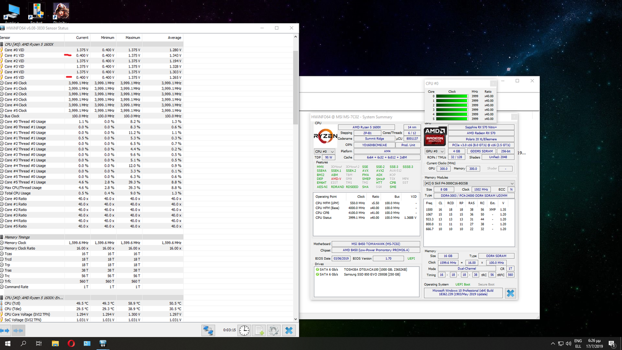Click the expand columns blue arrows icon
The height and width of the screenshot is (350, 622).
point(5,331)
